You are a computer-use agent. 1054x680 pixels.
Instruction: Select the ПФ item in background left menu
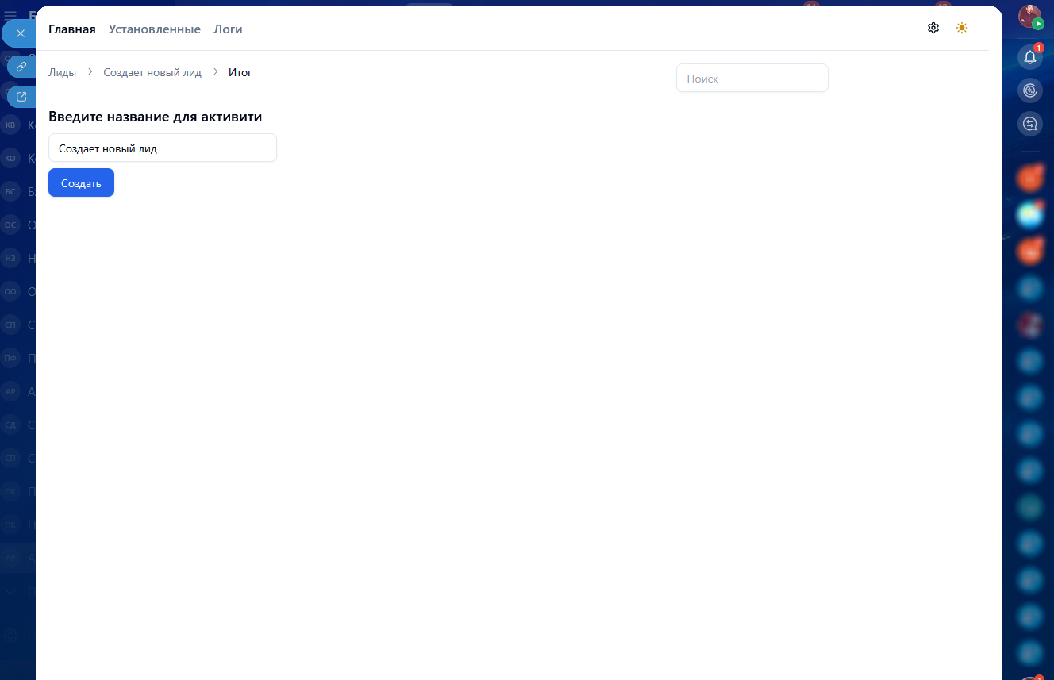pyautogui.click(x=11, y=358)
